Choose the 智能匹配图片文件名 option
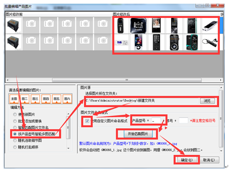The image size is (229, 170). [x=31, y=127]
